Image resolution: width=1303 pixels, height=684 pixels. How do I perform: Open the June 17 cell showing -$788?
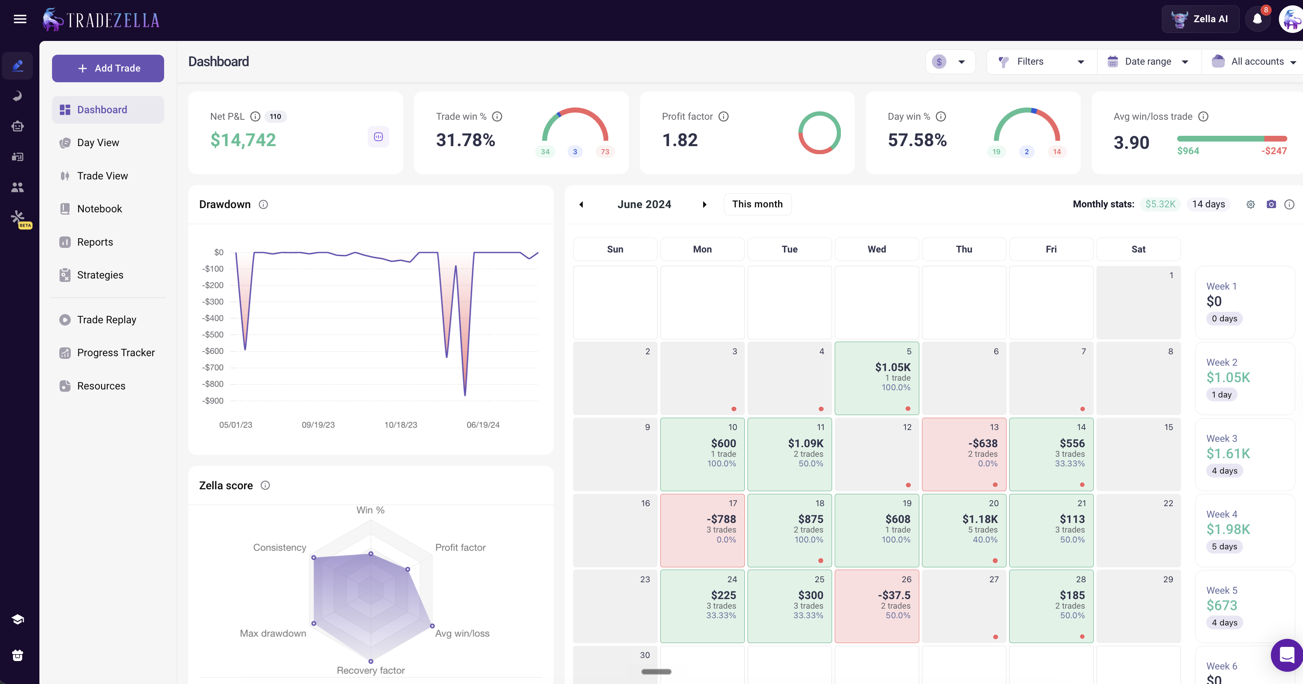click(702, 530)
